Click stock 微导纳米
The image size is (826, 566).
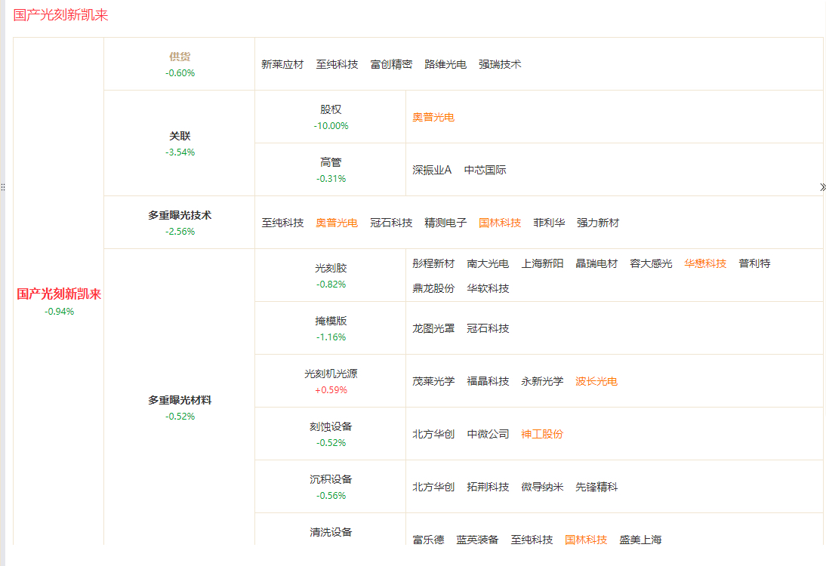[542, 487]
